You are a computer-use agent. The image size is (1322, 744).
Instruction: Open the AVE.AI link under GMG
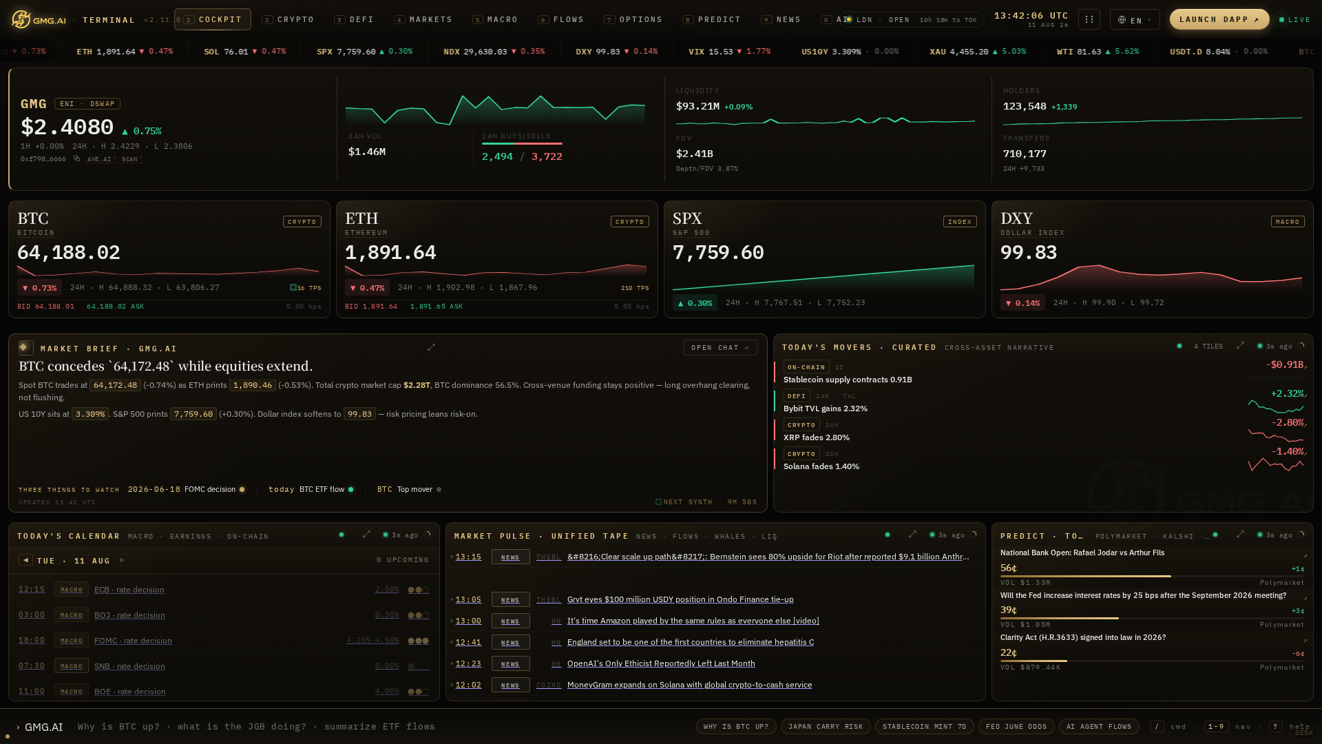coord(101,159)
